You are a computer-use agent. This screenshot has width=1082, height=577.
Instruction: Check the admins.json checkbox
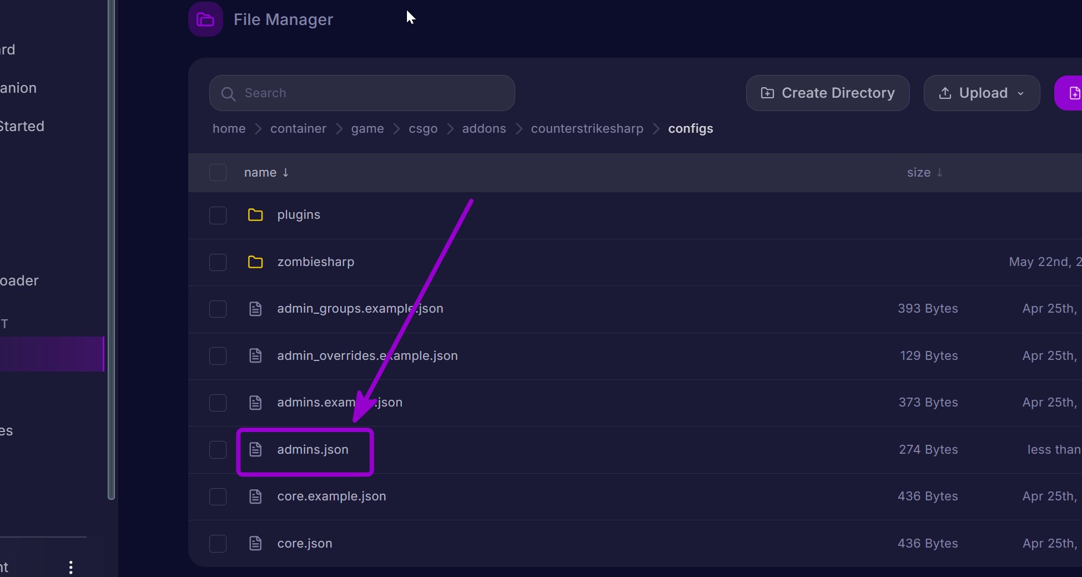click(218, 449)
